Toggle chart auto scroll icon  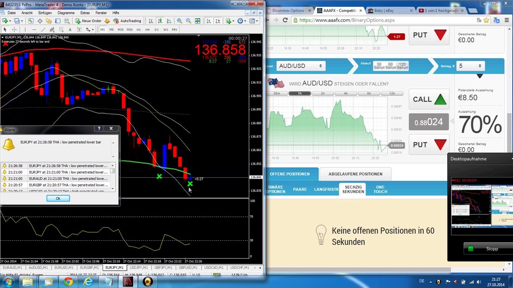(208, 21)
